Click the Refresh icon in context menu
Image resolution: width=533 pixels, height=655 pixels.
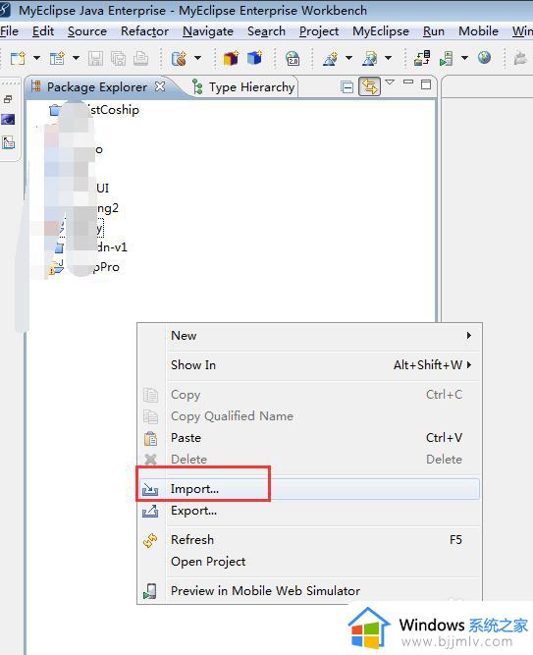150,540
